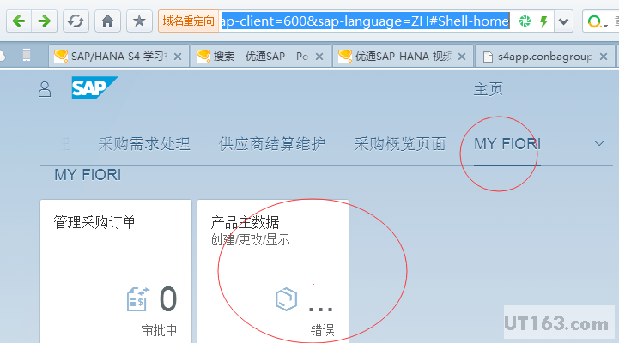Select the 采购需求处理 group tab

pos(144,144)
